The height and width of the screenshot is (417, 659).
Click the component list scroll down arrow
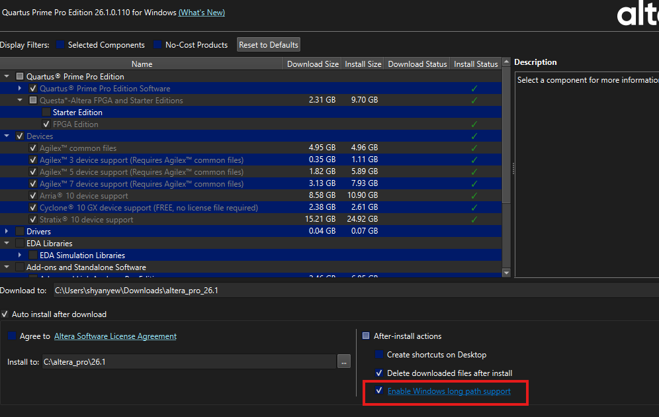click(506, 273)
